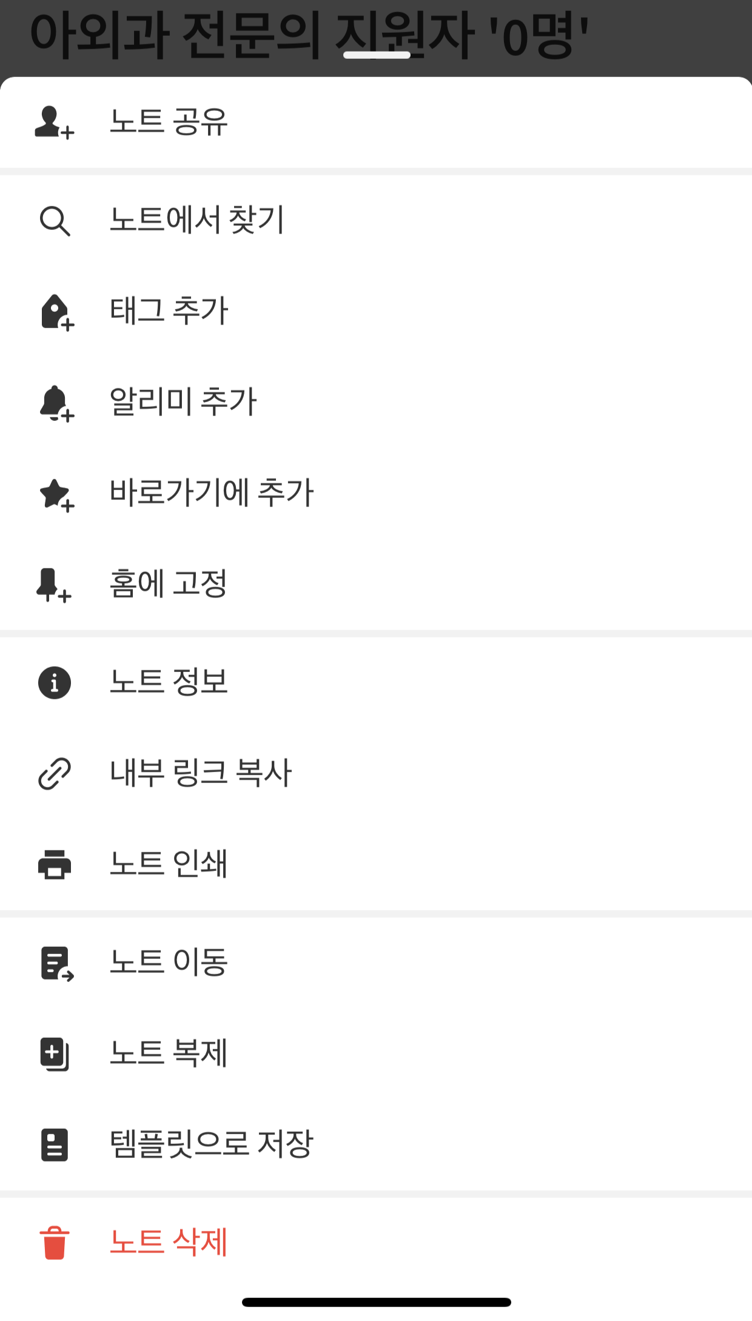Select '태그 추가' from the sheet
The width and height of the screenshot is (752, 1321).
pos(169,311)
